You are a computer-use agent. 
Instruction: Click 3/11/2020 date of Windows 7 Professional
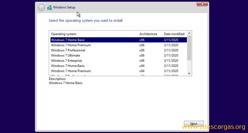[171, 50]
